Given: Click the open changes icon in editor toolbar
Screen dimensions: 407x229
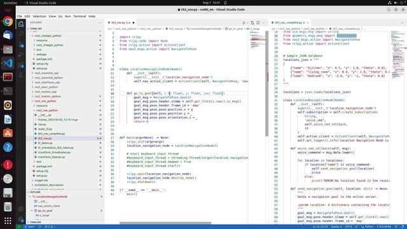Looking at the screenshot, I should (x=252, y=23).
